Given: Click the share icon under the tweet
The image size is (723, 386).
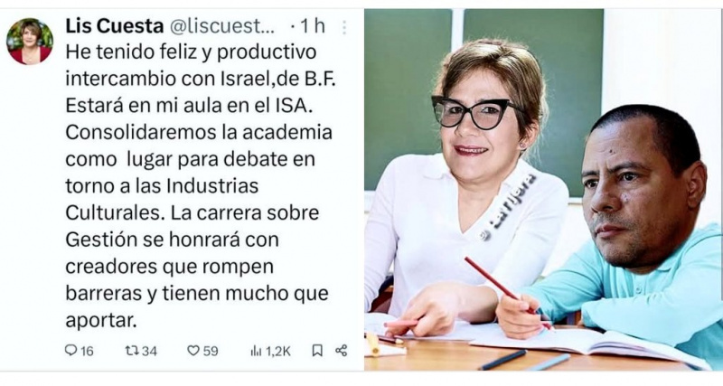Looking at the screenshot, I should [342, 351].
